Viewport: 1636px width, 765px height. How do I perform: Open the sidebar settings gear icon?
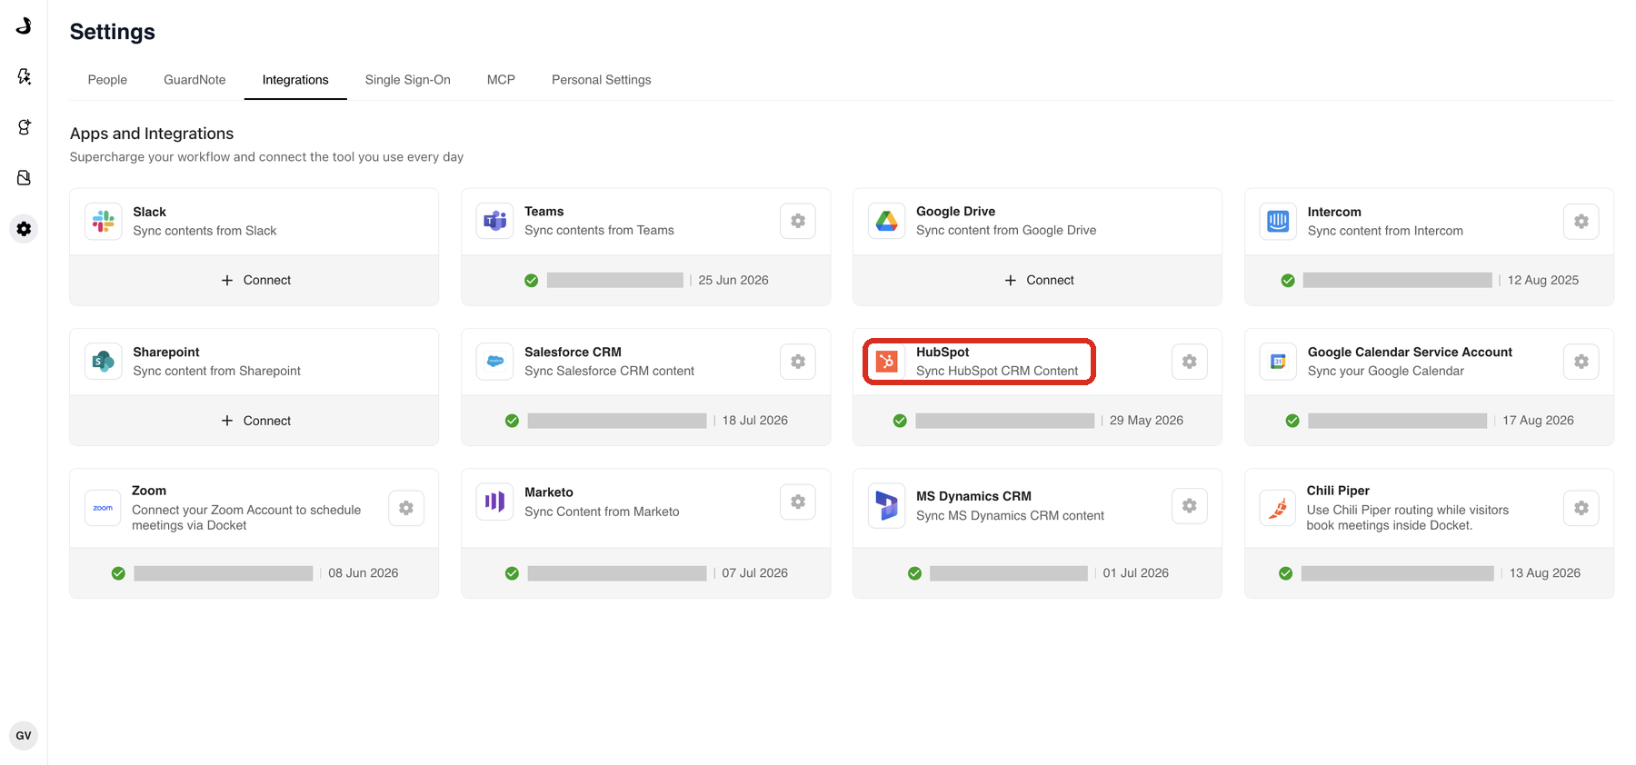(24, 229)
